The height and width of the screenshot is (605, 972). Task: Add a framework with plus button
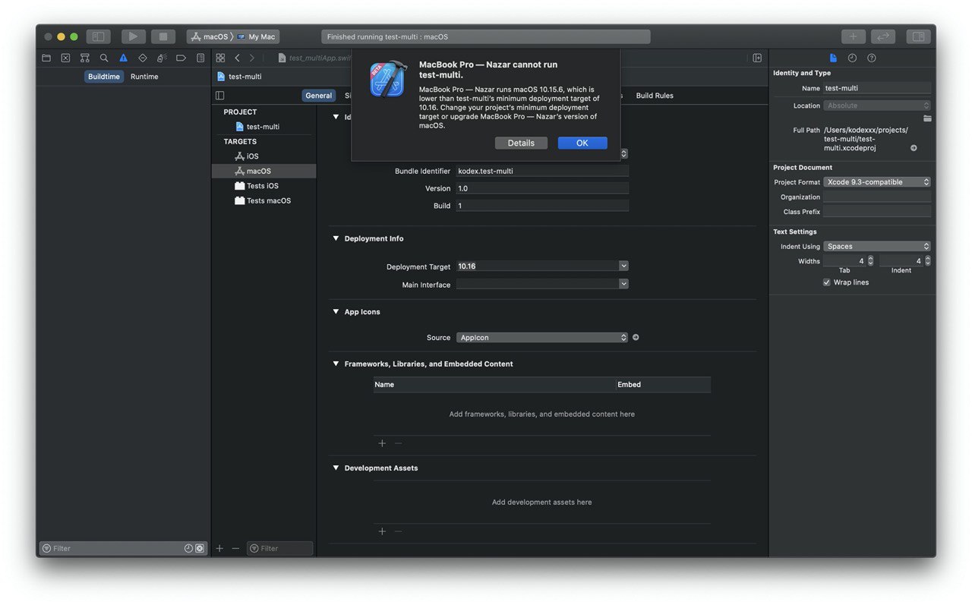click(382, 443)
